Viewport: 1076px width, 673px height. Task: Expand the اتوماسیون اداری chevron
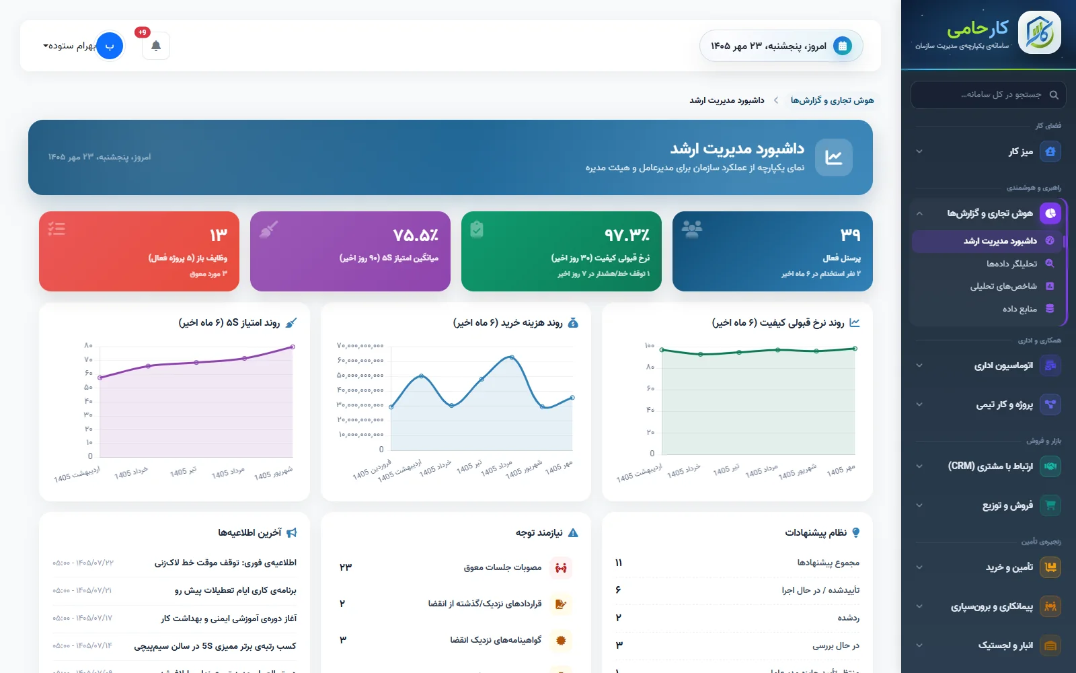pyautogui.click(x=919, y=365)
